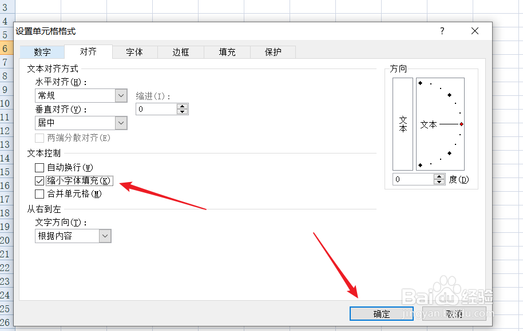The height and width of the screenshot is (331, 523).
Task: Switch to the 数字 tab
Action: click(x=42, y=52)
